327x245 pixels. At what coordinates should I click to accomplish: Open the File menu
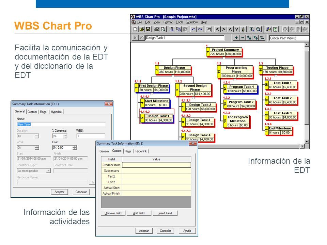(140, 22)
